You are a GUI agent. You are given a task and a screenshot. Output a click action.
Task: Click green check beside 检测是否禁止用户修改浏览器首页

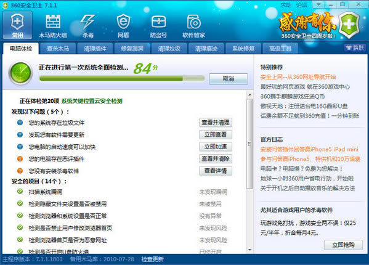pyautogui.click(x=20, y=227)
